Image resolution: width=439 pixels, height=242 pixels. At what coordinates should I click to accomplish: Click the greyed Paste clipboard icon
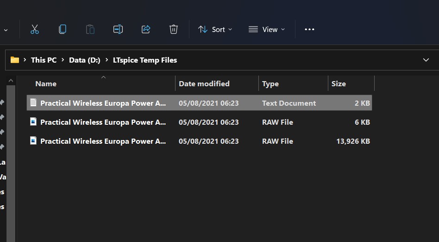[x=90, y=29]
